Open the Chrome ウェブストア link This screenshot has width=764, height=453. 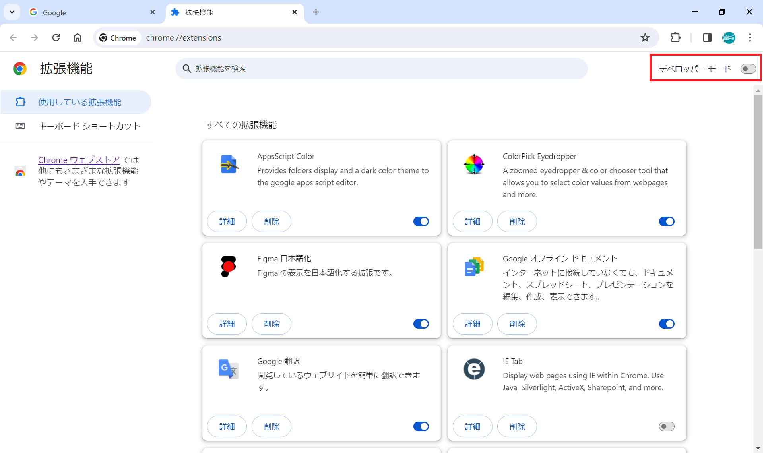[79, 160]
